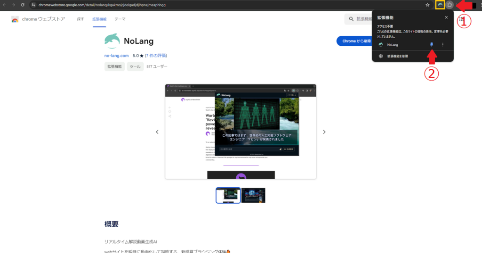This screenshot has height=256, width=482.
Task: Click the リアルタイム解説動画生成AI description line
Action: (x=131, y=242)
